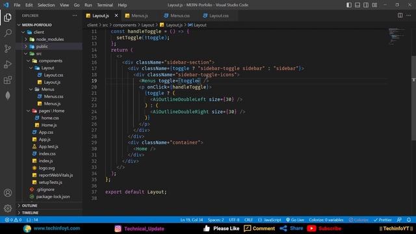Click Split Editor Right icon
Screen dimensions: 416x234
point(400,16)
